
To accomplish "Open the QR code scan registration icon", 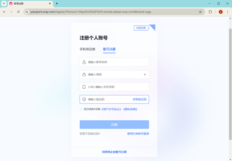I will pyautogui.click(x=153, y=27).
